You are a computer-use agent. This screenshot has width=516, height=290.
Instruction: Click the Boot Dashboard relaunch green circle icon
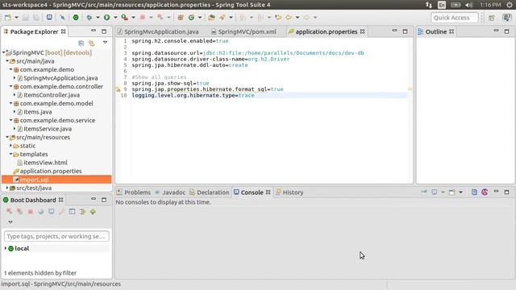click(x=76, y=18)
